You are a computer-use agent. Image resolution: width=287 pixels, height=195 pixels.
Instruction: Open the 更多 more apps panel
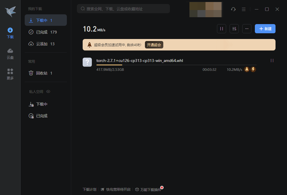(10, 74)
